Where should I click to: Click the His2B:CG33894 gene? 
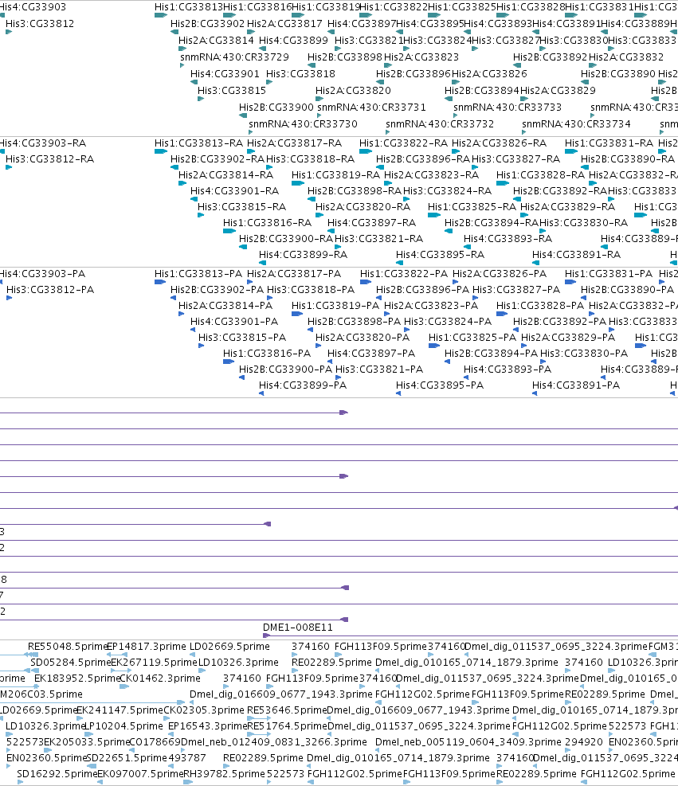click(482, 90)
